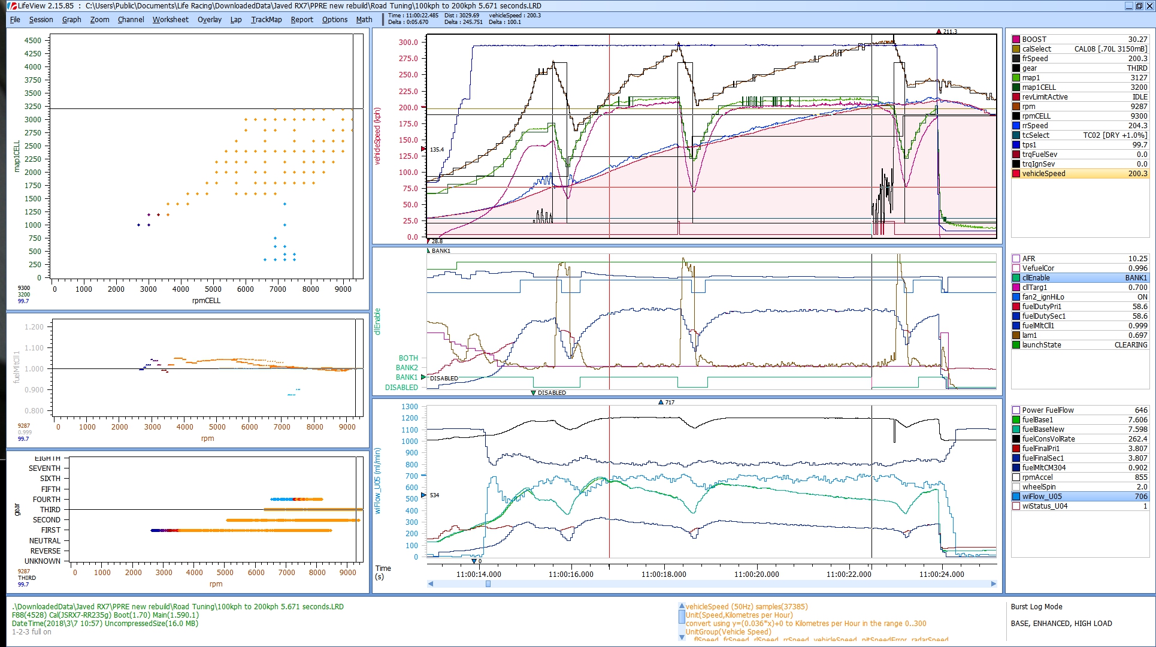Expand the Worksheet menu

click(x=170, y=19)
